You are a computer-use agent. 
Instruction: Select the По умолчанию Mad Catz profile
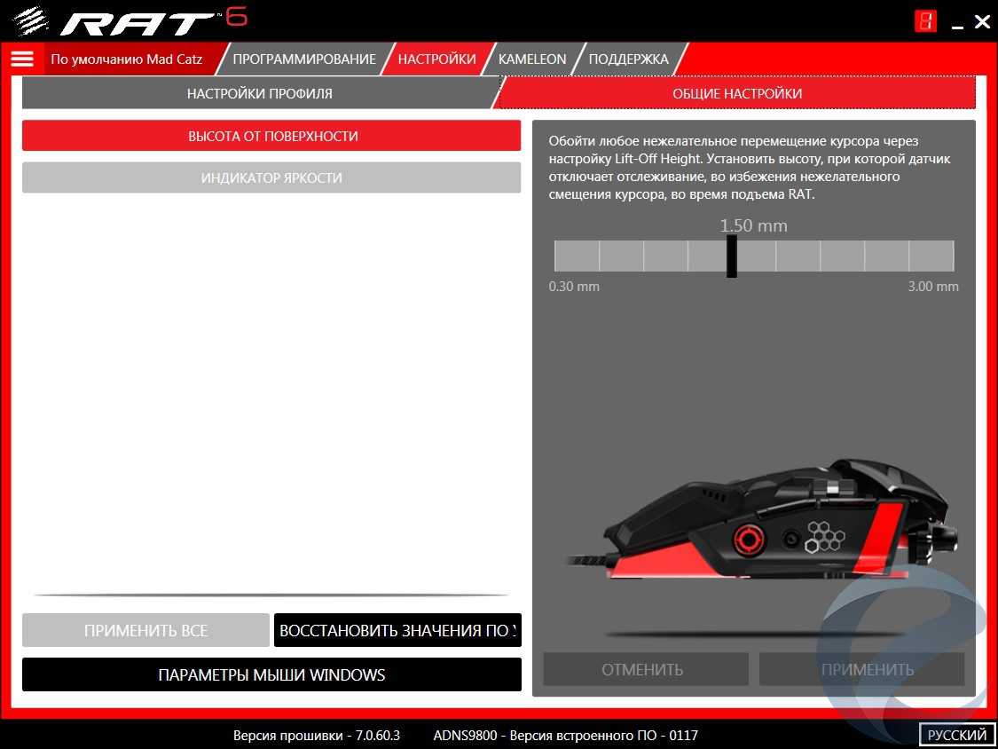[x=126, y=59]
